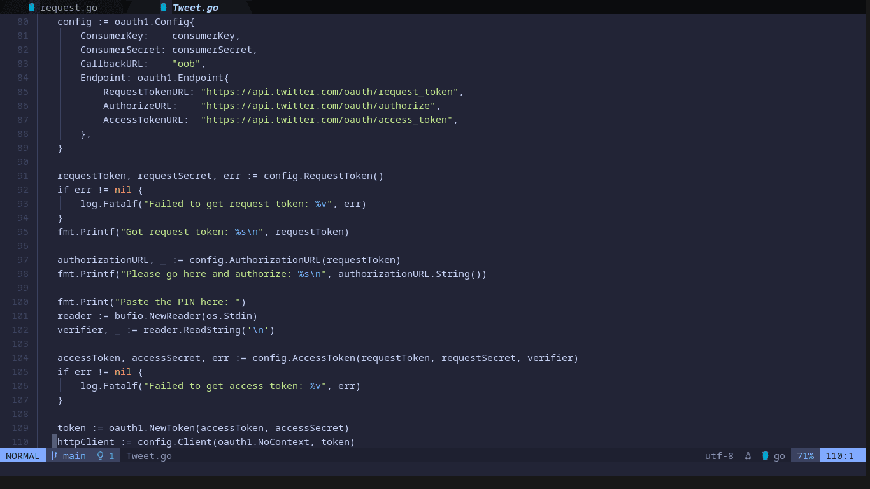Click the git branch icon in statusline
Viewport: 870px width, 489px height.
54,456
